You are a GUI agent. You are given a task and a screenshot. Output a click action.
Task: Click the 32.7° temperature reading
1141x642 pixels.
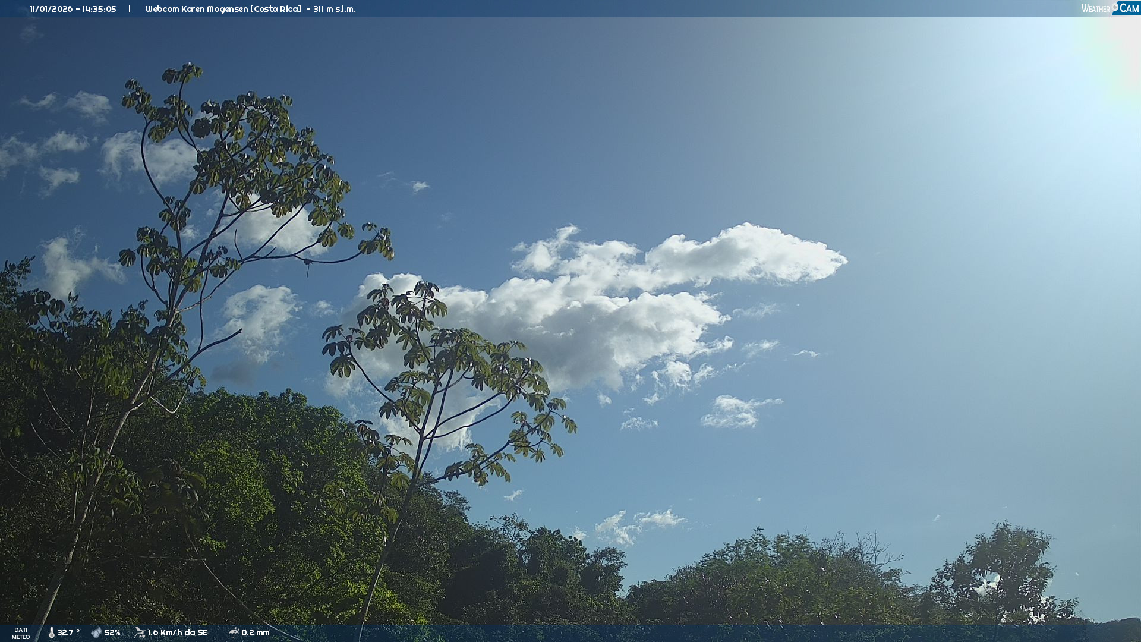[x=68, y=632]
